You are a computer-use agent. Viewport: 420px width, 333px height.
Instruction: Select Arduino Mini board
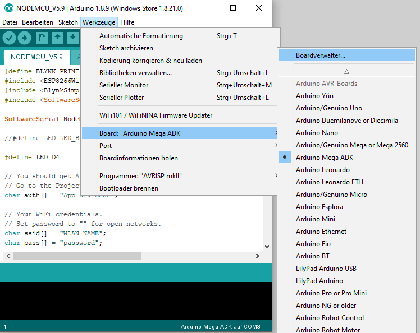346,219
